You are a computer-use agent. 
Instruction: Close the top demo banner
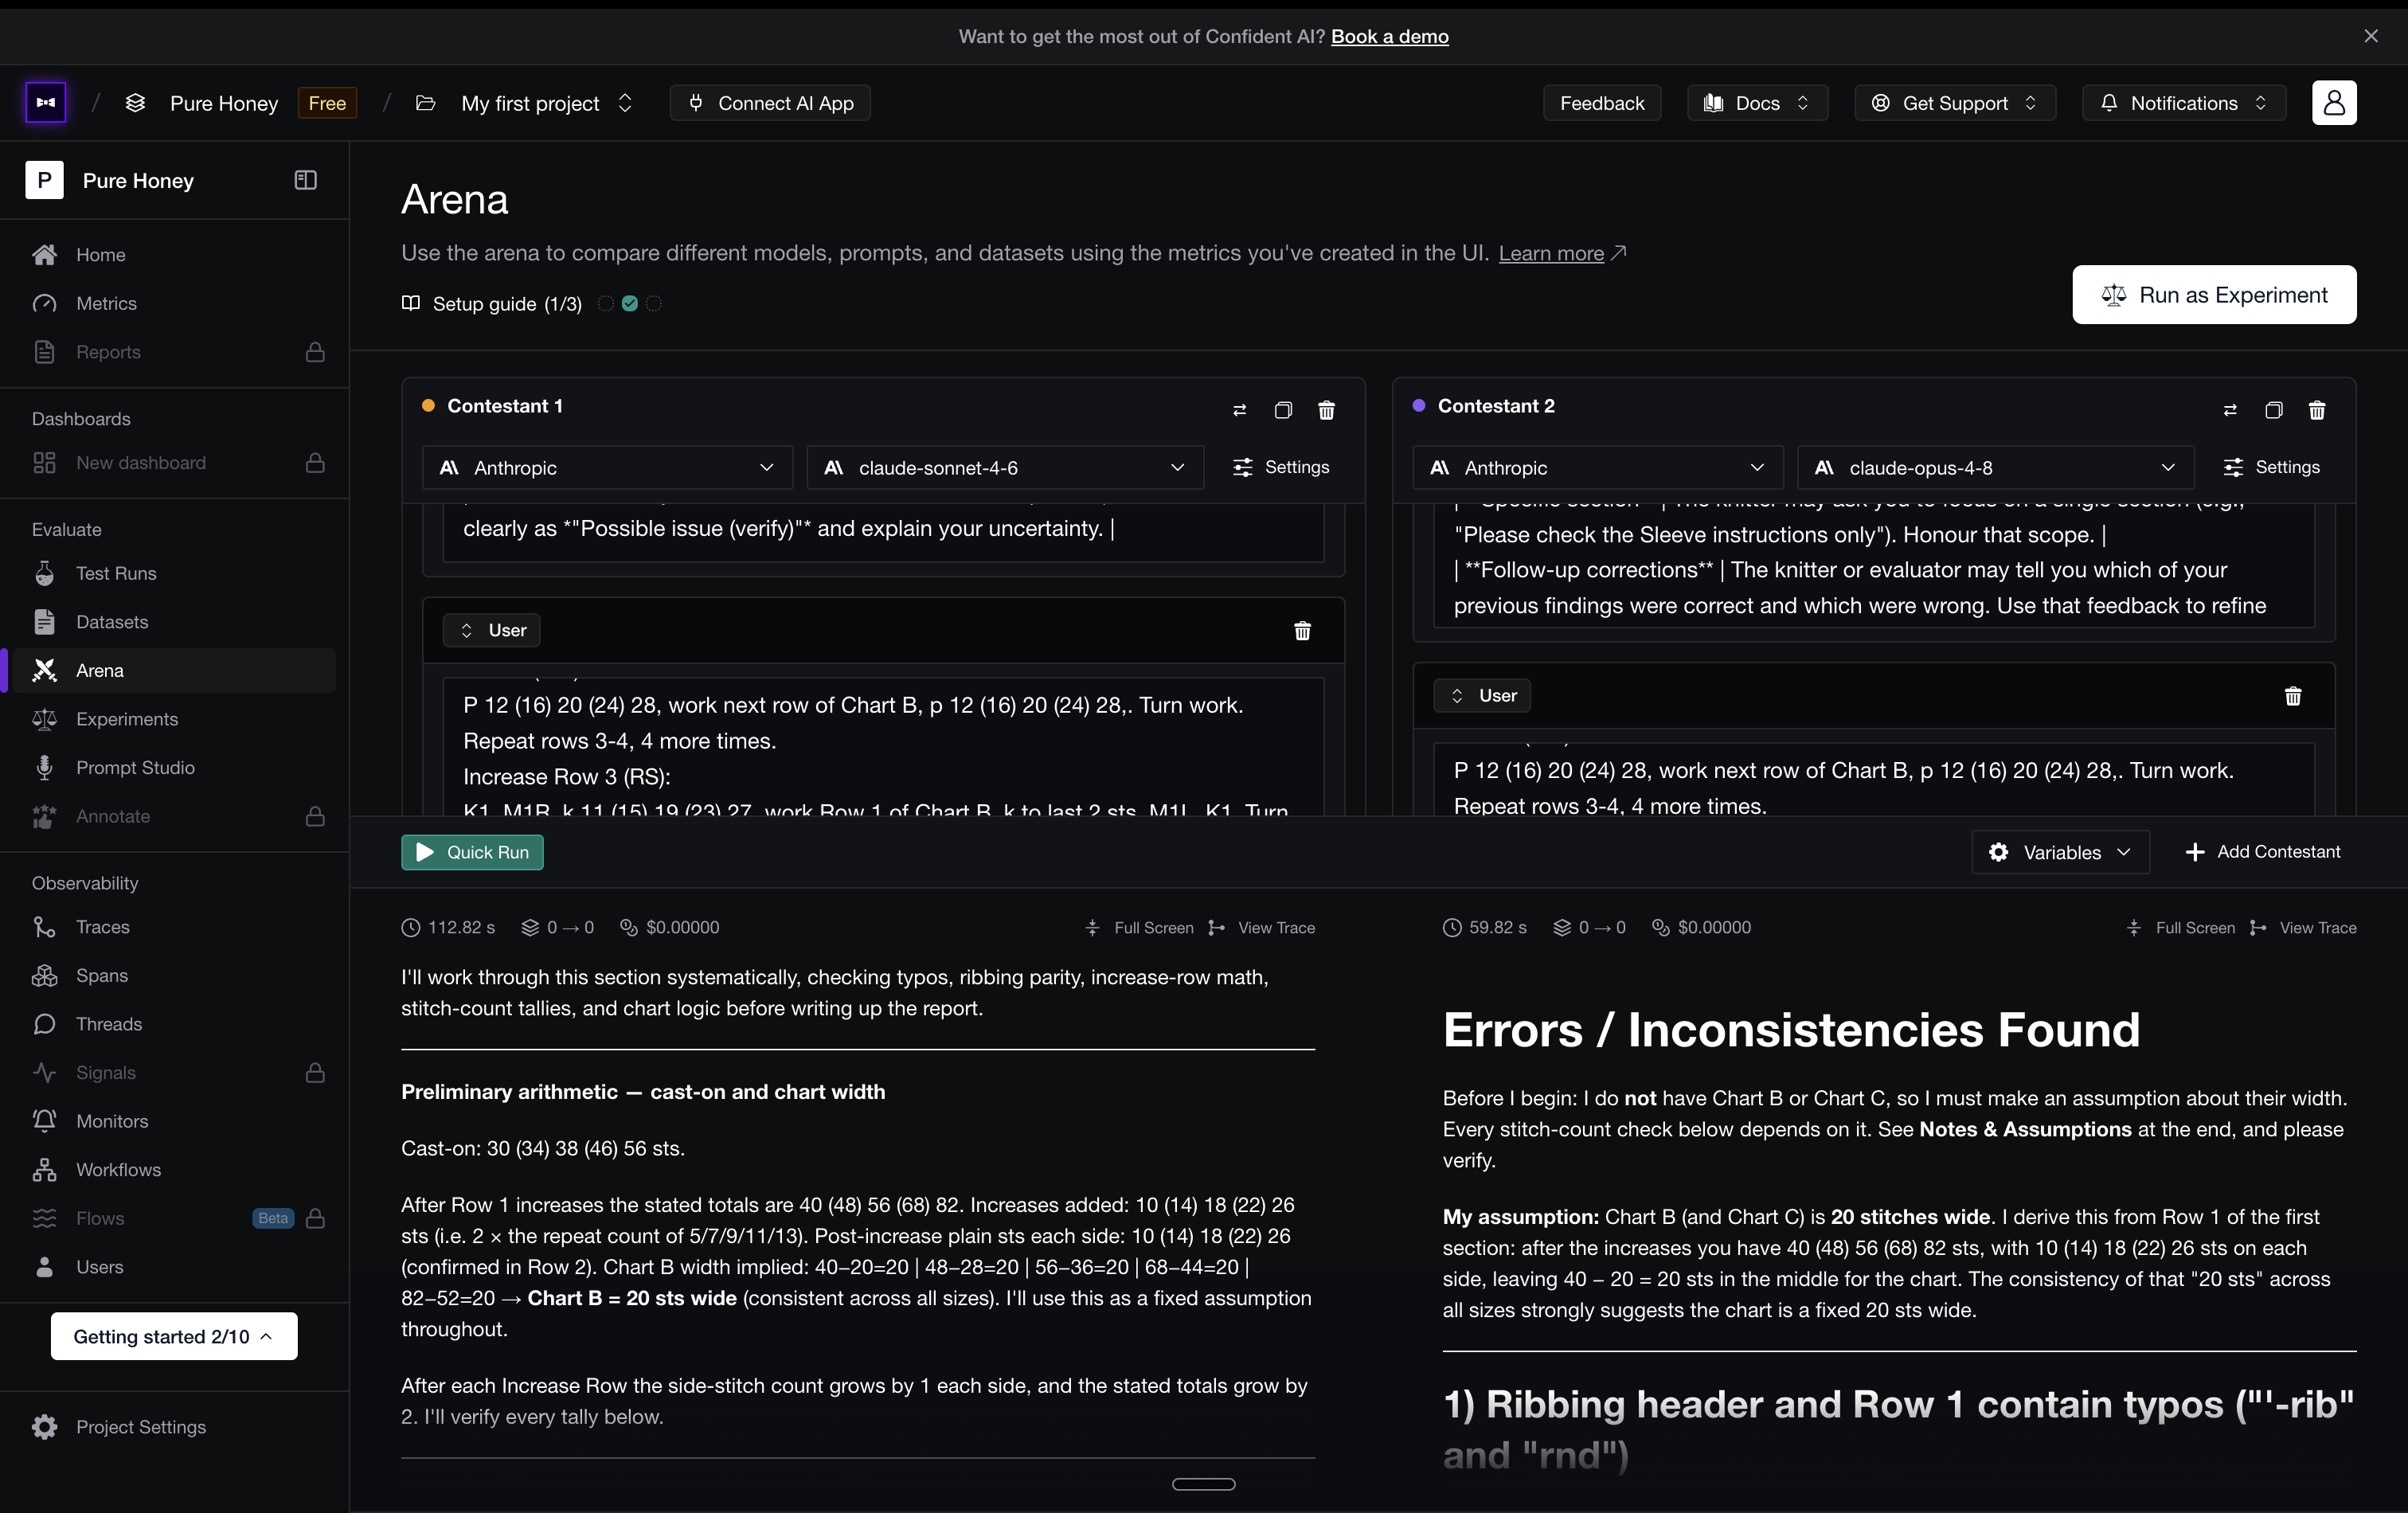click(x=2371, y=36)
